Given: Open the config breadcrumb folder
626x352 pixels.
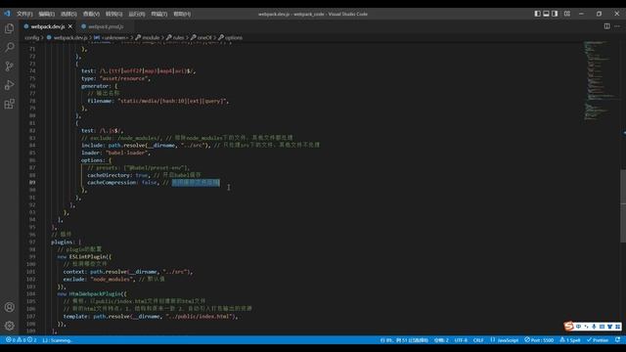Looking at the screenshot, I should coord(32,37).
